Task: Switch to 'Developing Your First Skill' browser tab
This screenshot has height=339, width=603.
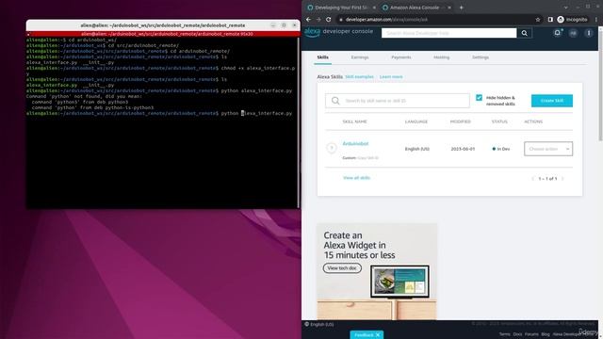Action: 341,8
